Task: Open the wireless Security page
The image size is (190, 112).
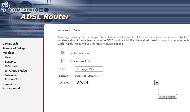Action: [x=10, y=61]
